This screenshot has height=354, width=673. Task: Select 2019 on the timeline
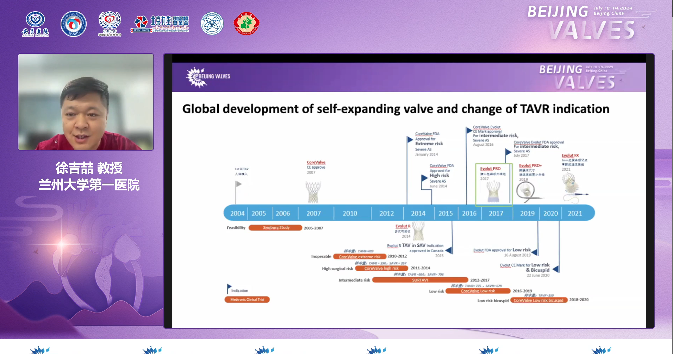click(x=527, y=213)
